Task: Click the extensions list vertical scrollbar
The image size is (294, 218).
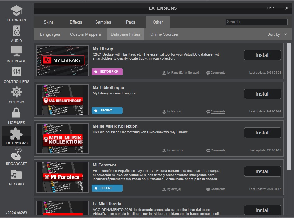Action: [289, 107]
